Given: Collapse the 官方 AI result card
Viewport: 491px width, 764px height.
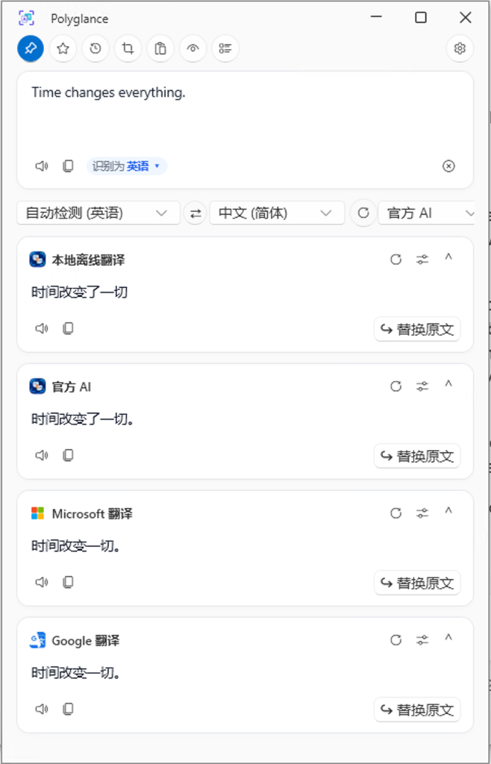Looking at the screenshot, I should [448, 385].
